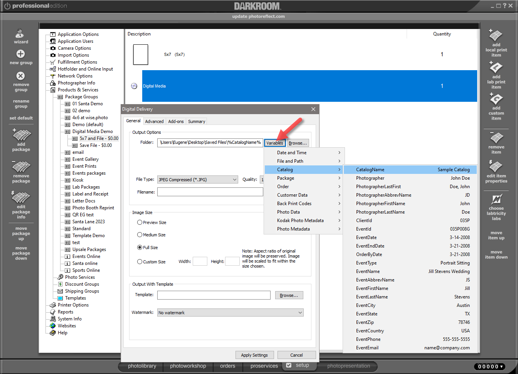The height and width of the screenshot is (374, 518).
Task: Select the Medium Size radio button
Action: [x=140, y=235]
